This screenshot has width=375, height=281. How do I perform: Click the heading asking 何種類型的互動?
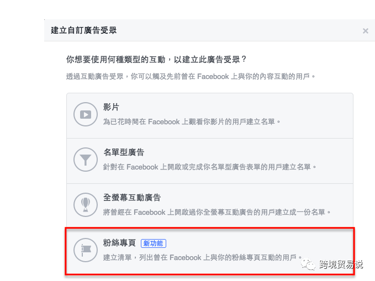[156, 59]
